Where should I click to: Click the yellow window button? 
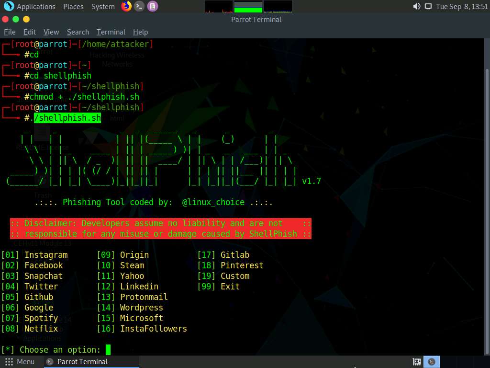[x=26, y=19]
